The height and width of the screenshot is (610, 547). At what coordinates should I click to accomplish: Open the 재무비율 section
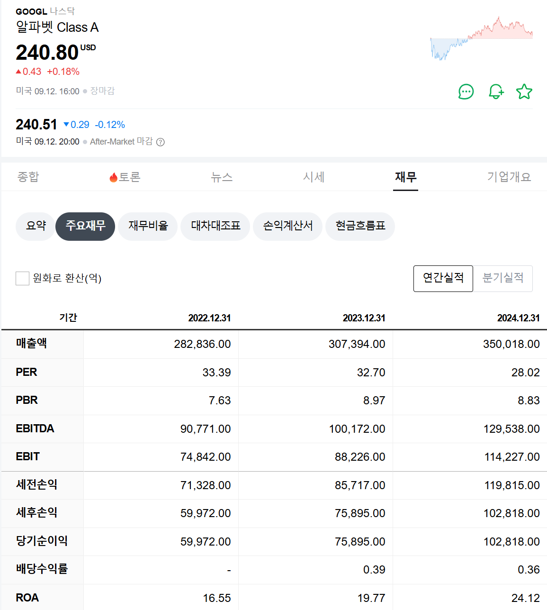[148, 226]
